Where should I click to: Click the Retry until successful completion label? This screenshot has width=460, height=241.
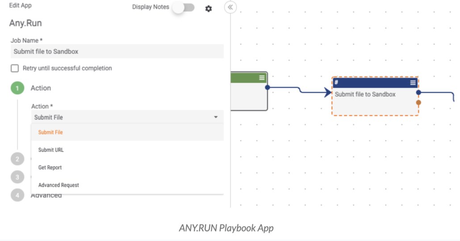pos(67,68)
